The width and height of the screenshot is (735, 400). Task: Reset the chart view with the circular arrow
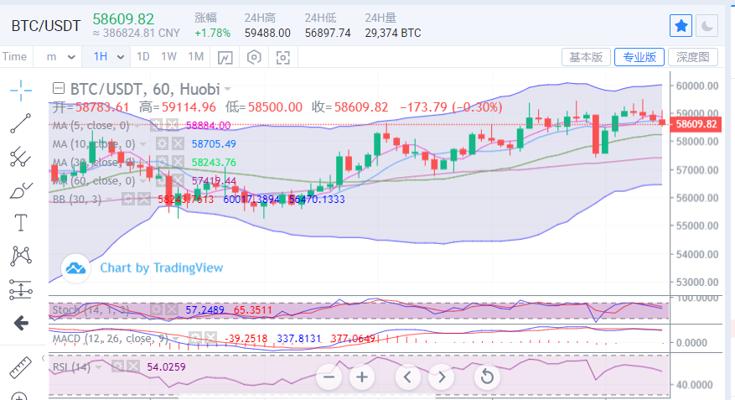(487, 377)
